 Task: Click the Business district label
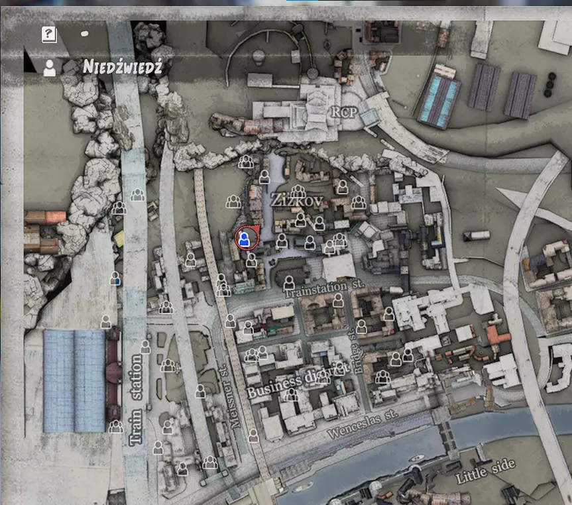tap(298, 380)
